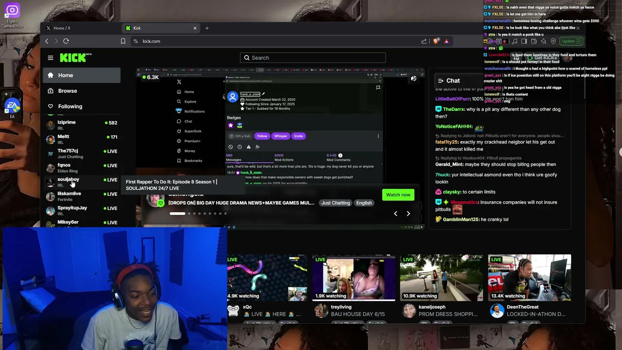
Task: Click fqnos's avatar in the sidebar
Action: [x=51, y=168]
